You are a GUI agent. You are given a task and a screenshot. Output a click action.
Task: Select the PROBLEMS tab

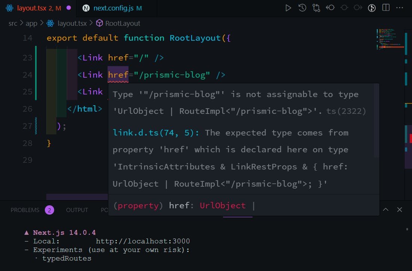(25, 210)
